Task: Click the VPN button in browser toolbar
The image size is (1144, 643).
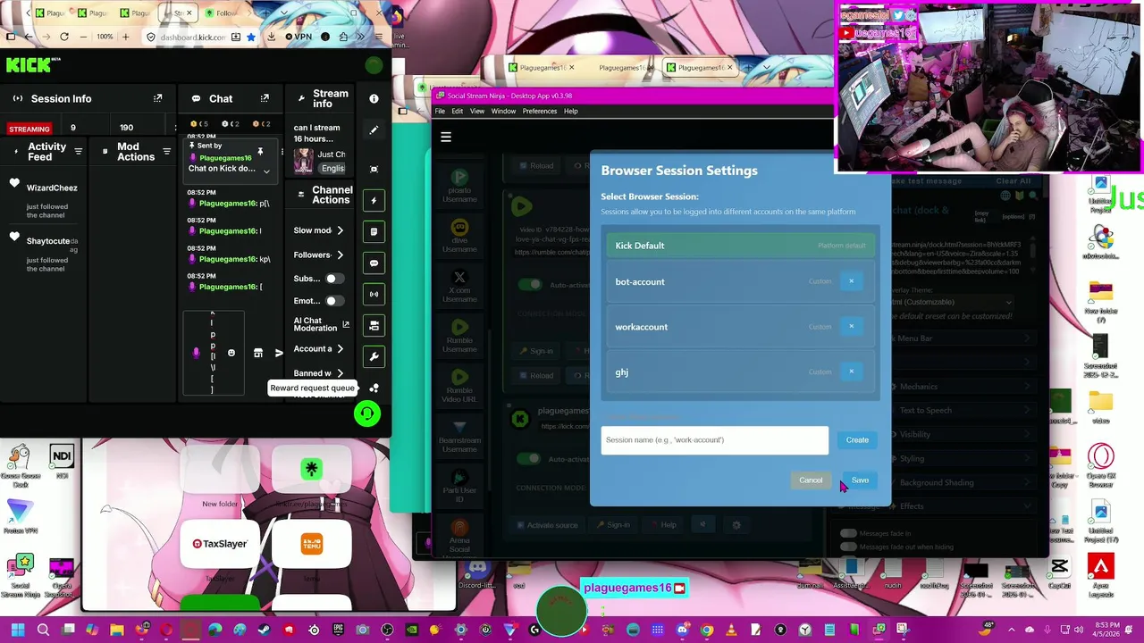Action: [x=299, y=37]
